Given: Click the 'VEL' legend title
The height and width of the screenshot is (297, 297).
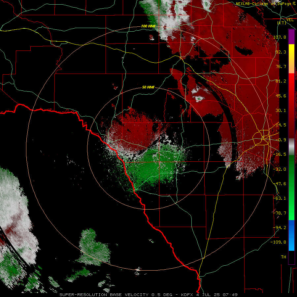Looking at the screenshot, I should click(290, 20).
